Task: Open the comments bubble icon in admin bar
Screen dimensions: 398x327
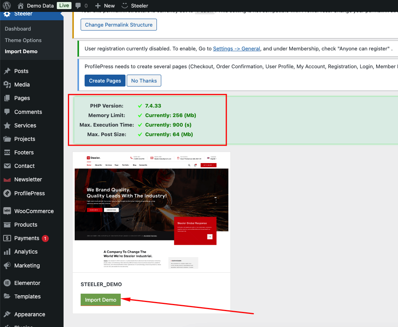Action: [78, 6]
